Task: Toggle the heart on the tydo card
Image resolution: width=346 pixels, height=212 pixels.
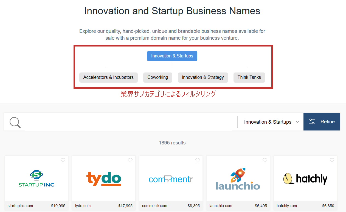Action: (x=130, y=160)
